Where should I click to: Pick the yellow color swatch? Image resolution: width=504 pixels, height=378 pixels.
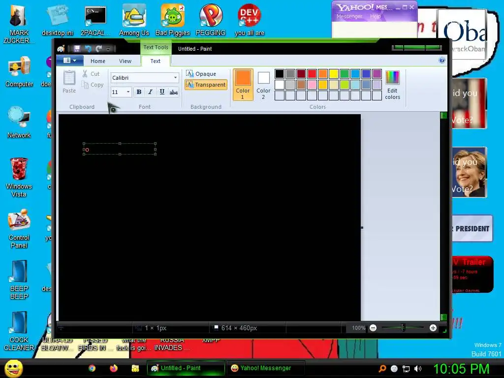point(334,74)
